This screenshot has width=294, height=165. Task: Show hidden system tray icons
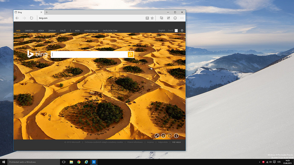pyautogui.click(x=260, y=162)
